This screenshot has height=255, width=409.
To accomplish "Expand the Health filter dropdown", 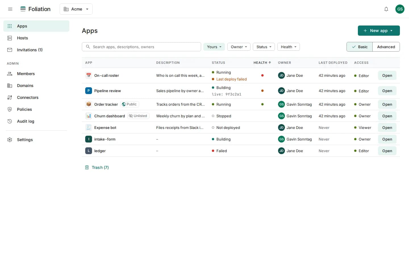I will click(289, 47).
